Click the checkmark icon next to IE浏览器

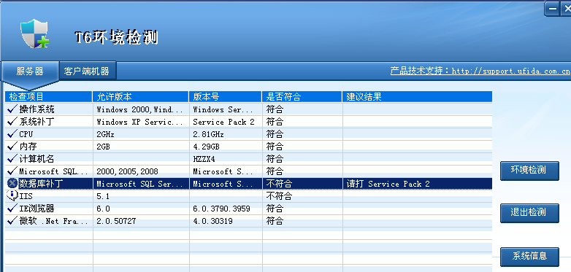click(12, 208)
